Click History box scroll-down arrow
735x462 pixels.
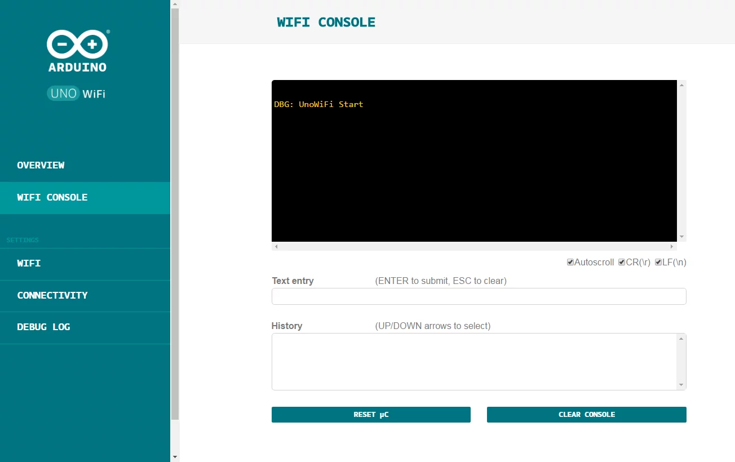[681, 385]
